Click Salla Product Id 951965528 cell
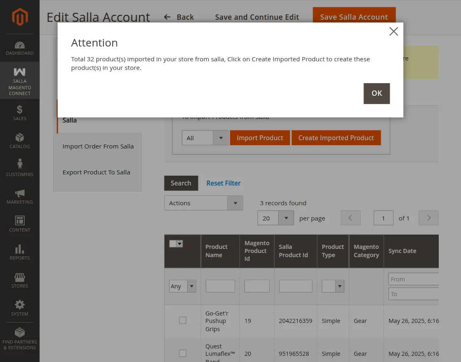This screenshot has height=362, width=461. point(294,354)
